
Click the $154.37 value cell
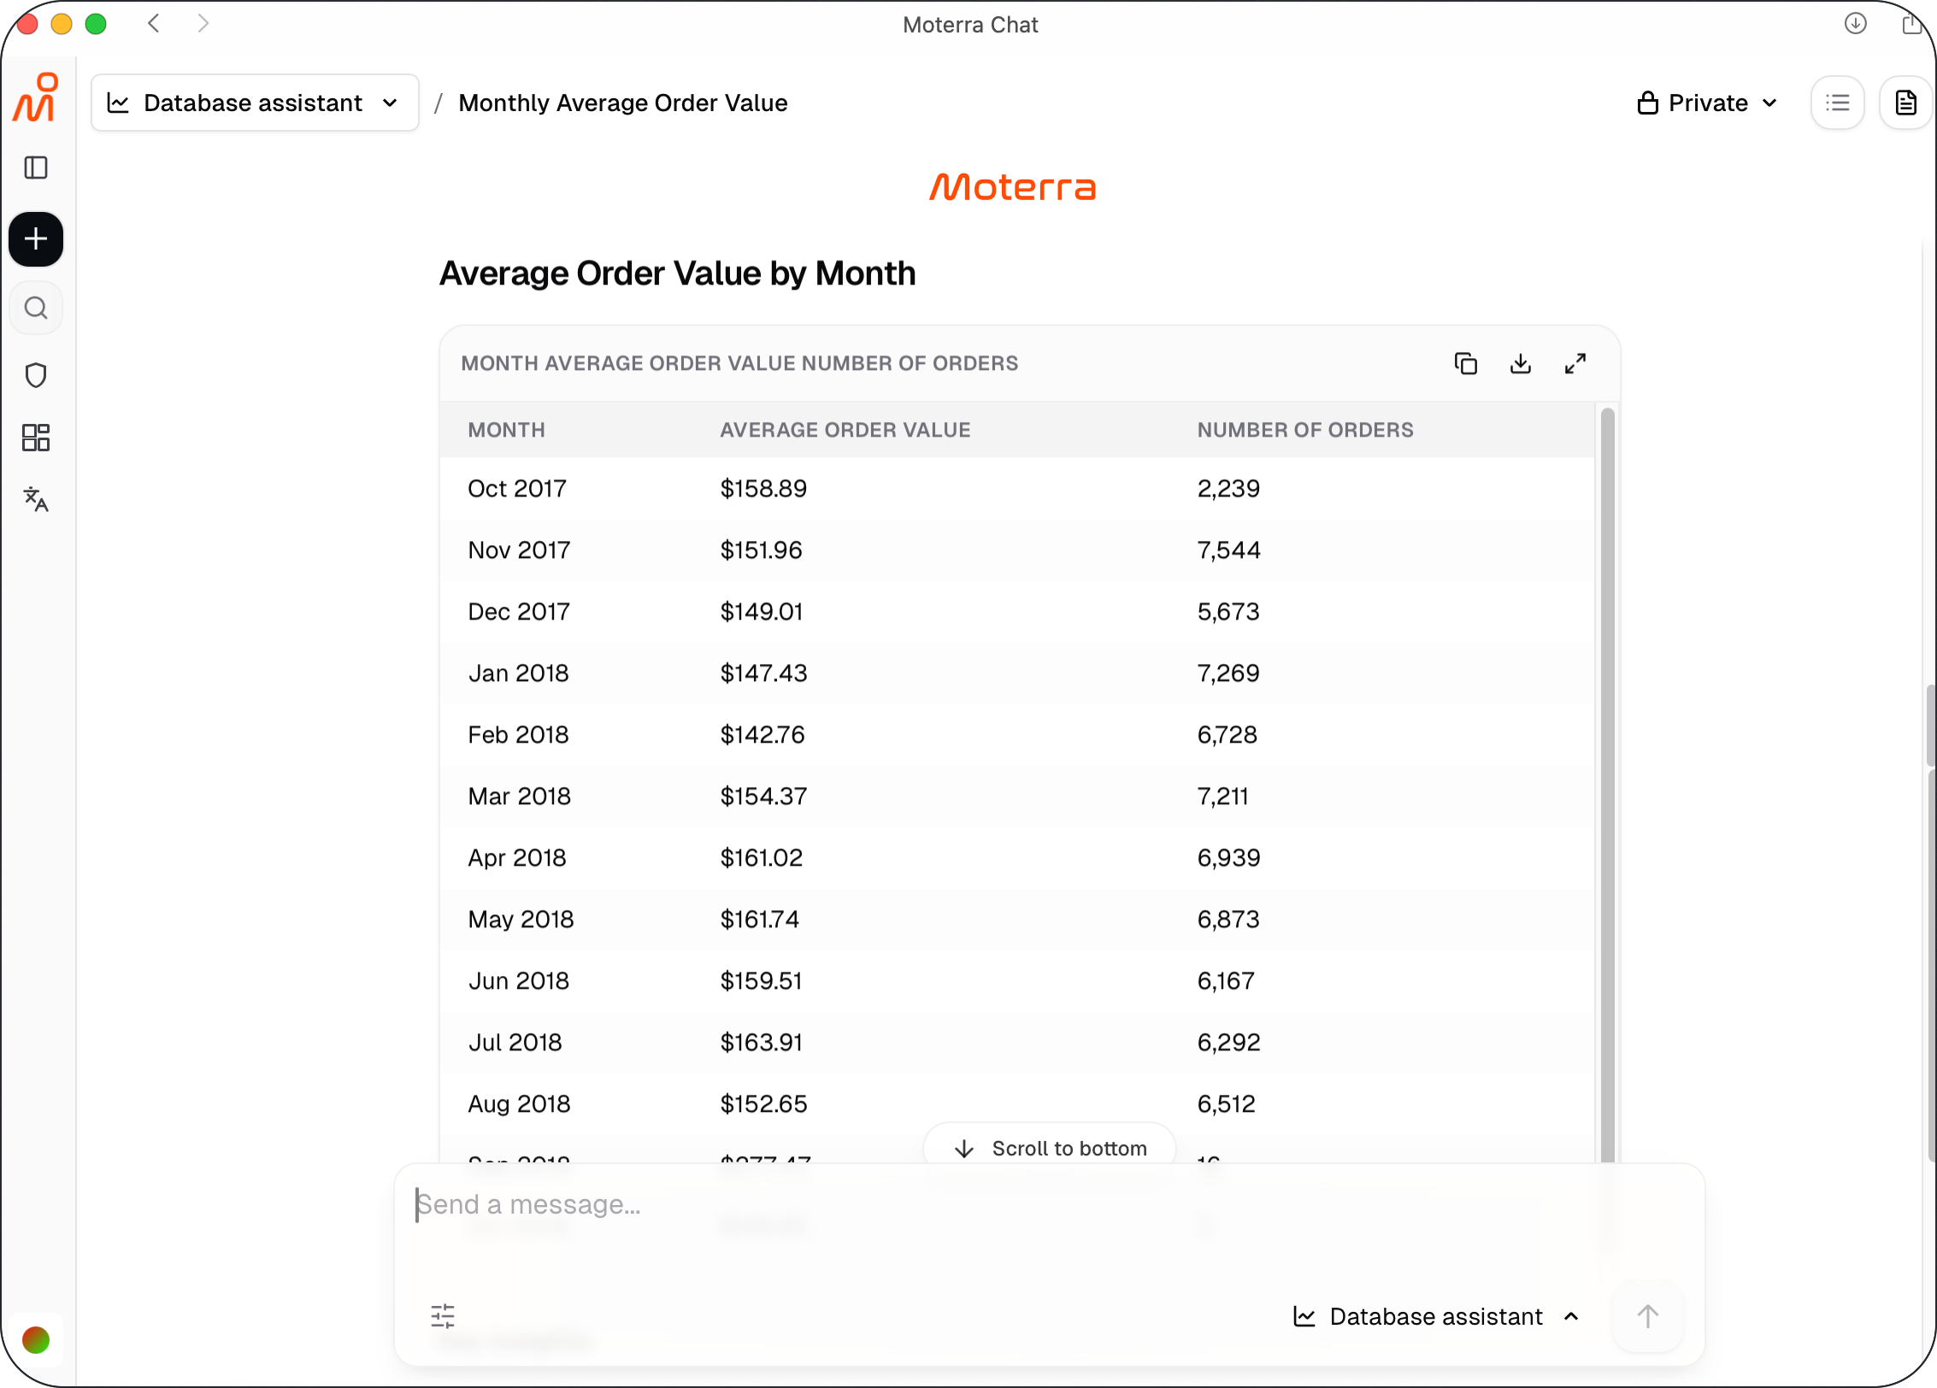763,796
